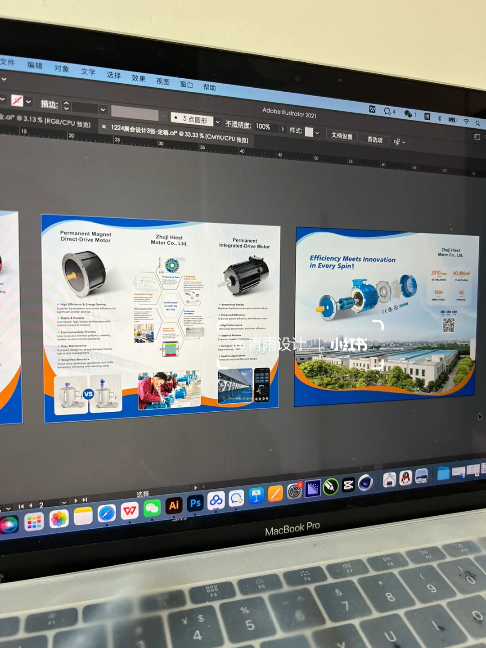Click the stroke weight stepper arrows
This screenshot has width=486, height=648.
point(67,106)
